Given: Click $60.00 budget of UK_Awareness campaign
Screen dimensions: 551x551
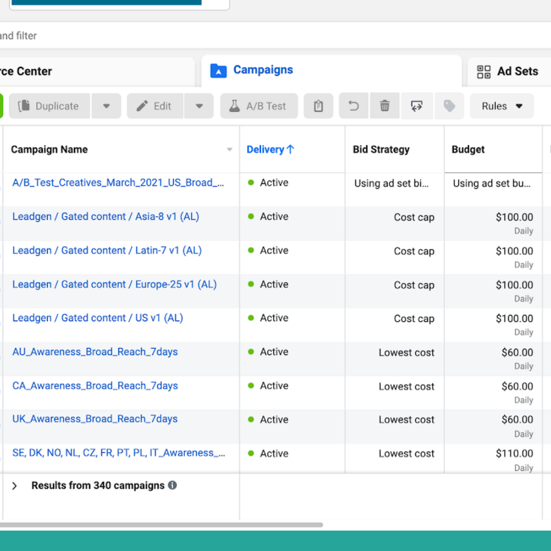Looking at the screenshot, I should pos(517,419).
